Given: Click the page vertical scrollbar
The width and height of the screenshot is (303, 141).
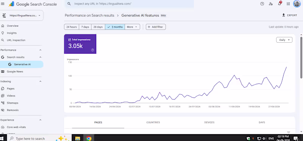Looking at the screenshot, I should [x=301, y=57].
